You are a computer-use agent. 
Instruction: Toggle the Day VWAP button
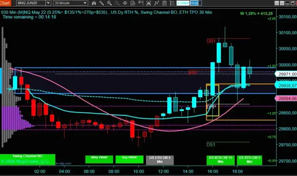click(x=130, y=159)
